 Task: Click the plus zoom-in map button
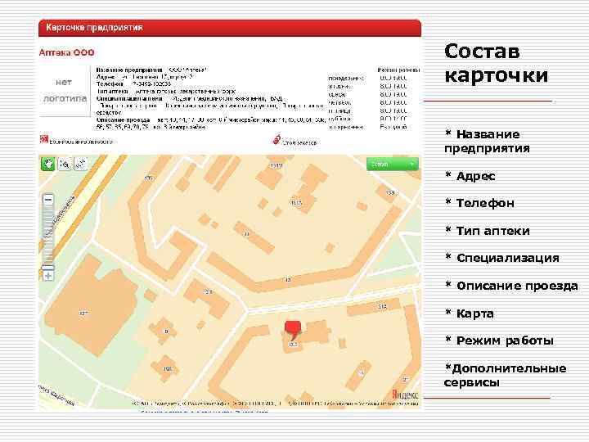48,276
